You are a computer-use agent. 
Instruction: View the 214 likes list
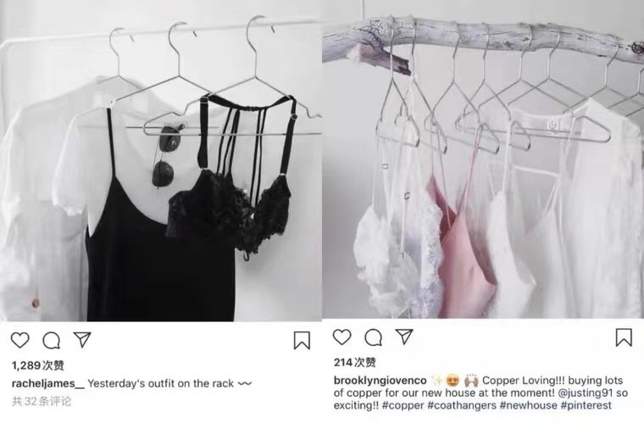[355, 362]
